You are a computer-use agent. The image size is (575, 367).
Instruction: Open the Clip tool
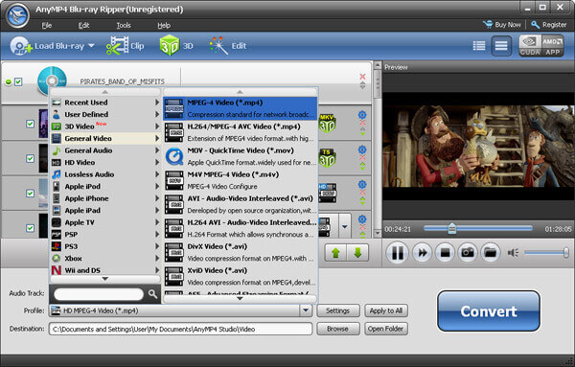pyautogui.click(x=125, y=46)
